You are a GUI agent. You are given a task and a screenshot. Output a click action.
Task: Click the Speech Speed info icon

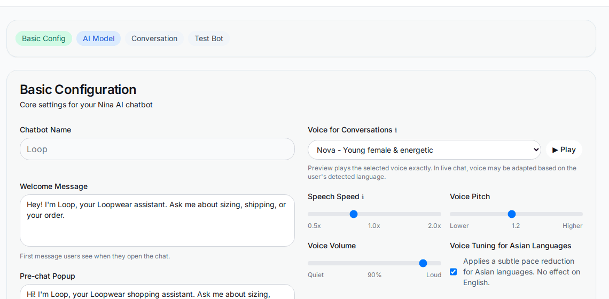coord(363,197)
